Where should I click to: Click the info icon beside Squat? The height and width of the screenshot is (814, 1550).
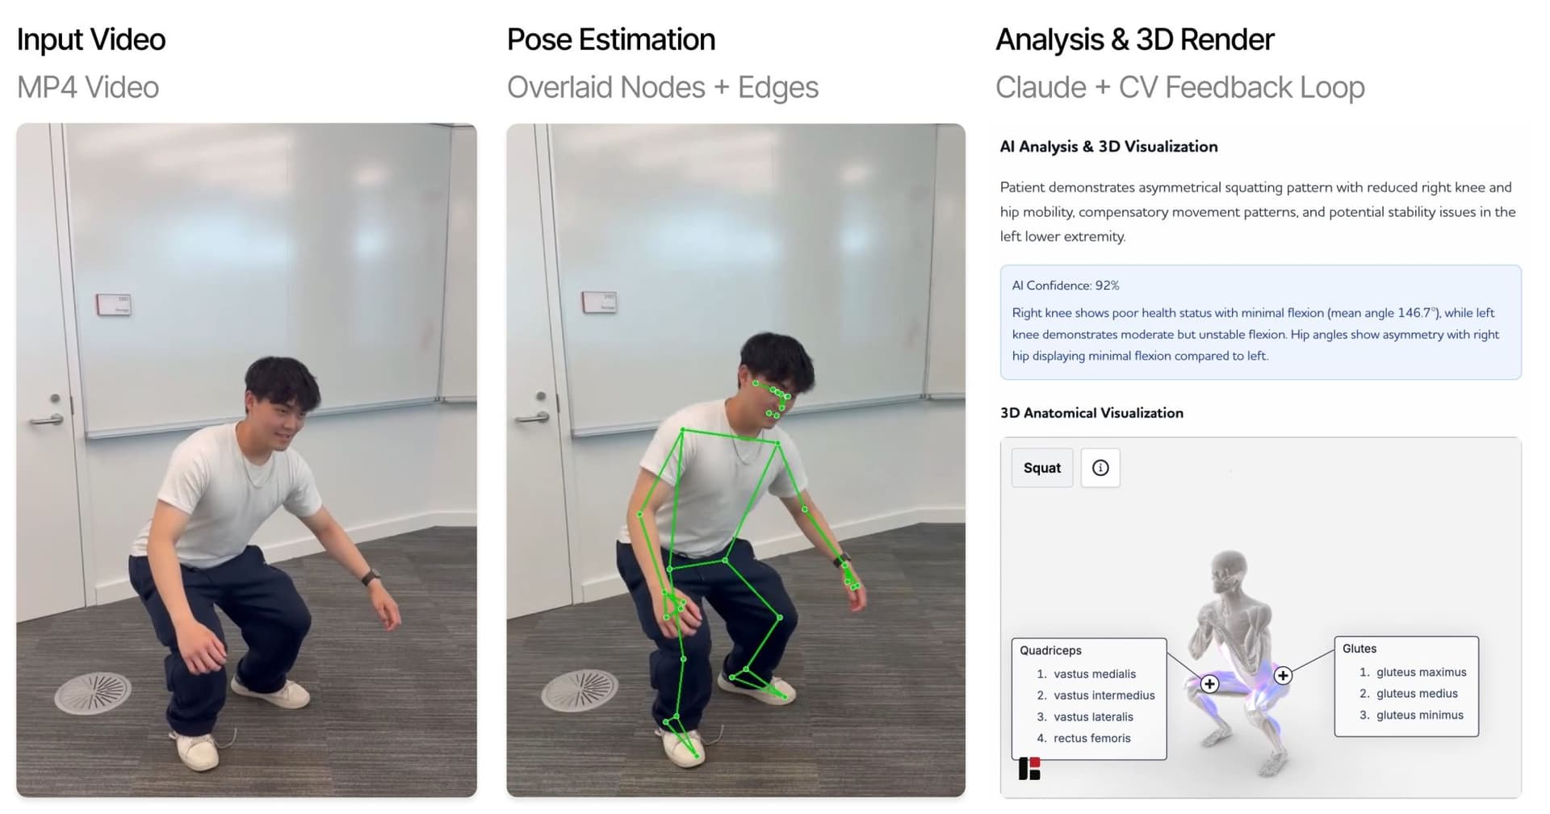pyautogui.click(x=1100, y=468)
